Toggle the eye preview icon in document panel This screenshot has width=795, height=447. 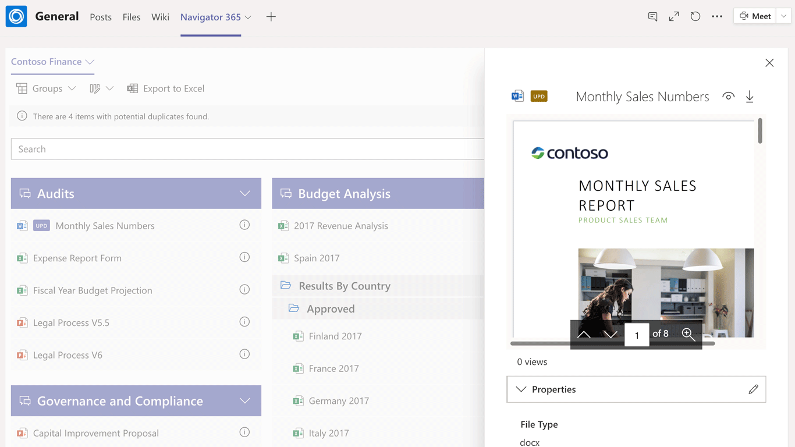tap(728, 97)
